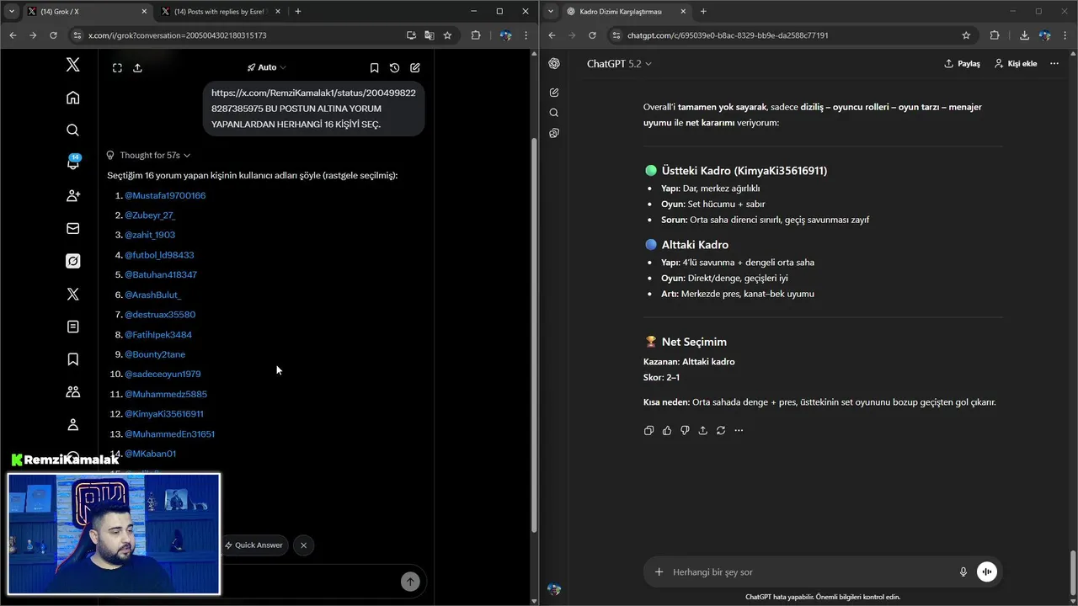Expand Grok conversation to focus mode

[x=117, y=67]
